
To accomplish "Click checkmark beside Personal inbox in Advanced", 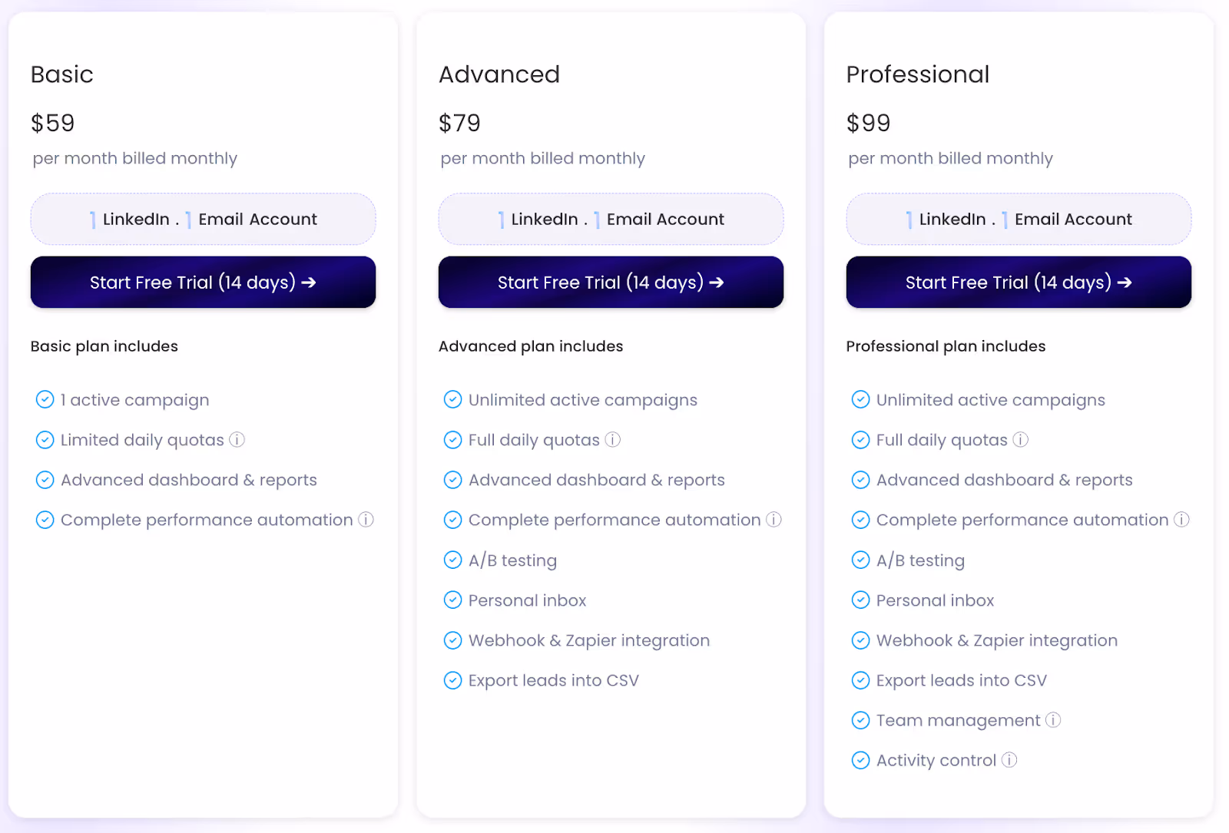I will tap(452, 600).
